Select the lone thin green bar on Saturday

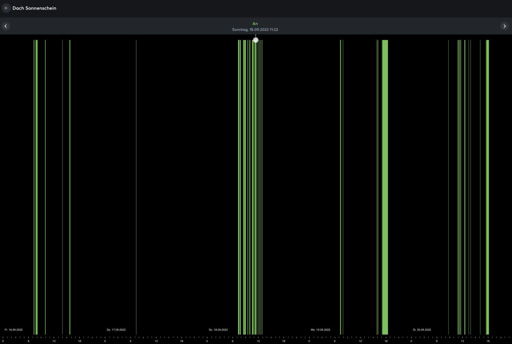(136, 187)
